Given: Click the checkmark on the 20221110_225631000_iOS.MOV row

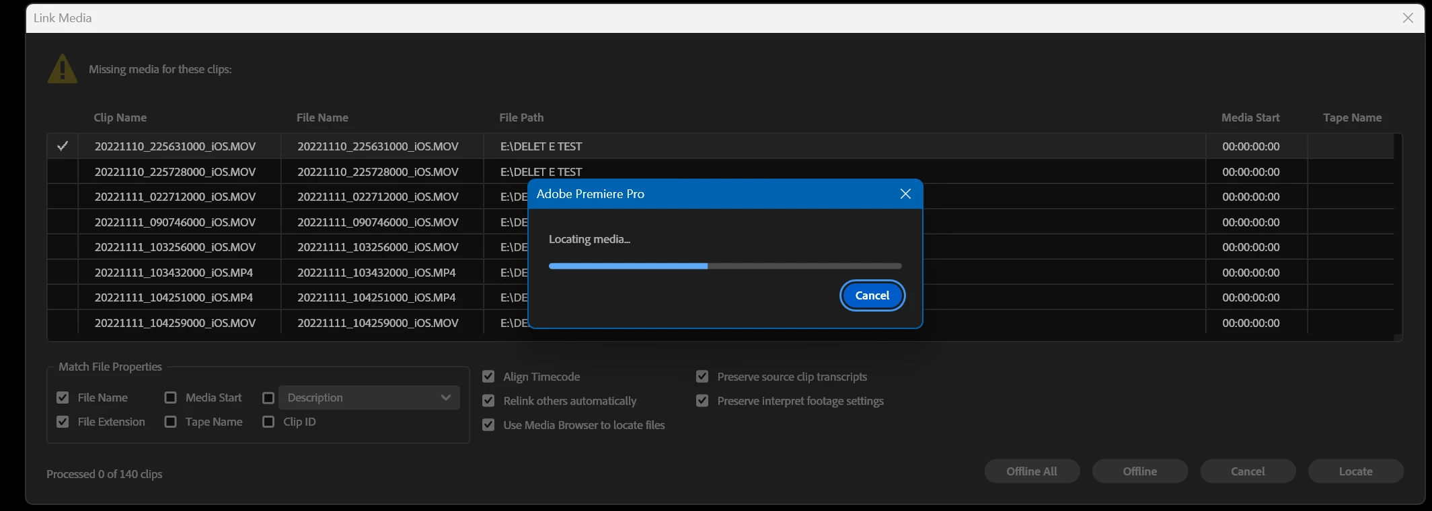Looking at the screenshot, I should 63,146.
